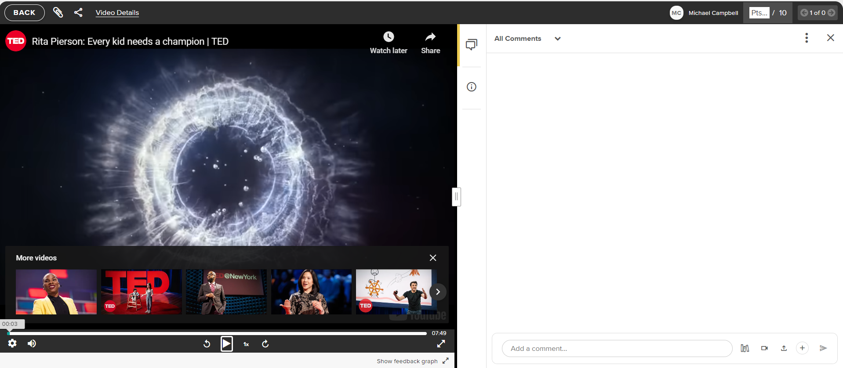Play the video
This screenshot has height=368, width=843.
pos(227,343)
